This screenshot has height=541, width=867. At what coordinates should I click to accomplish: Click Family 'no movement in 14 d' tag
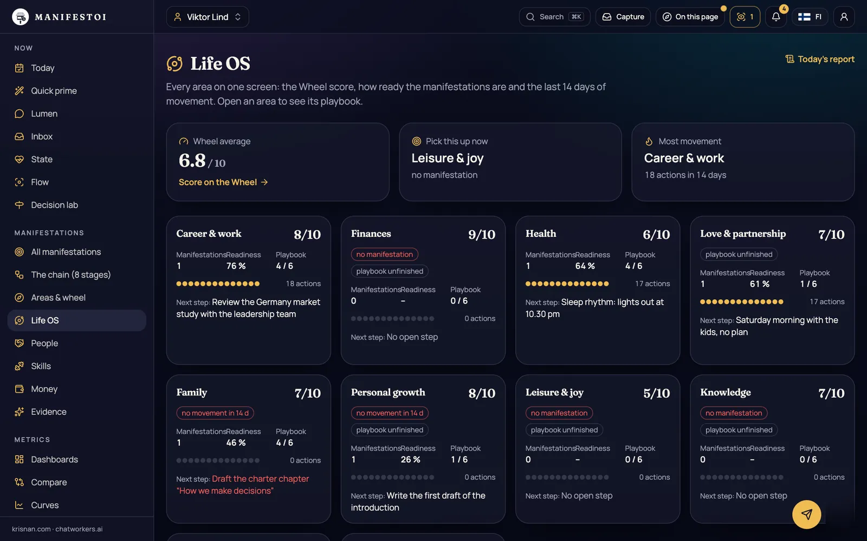pos(215,413)
